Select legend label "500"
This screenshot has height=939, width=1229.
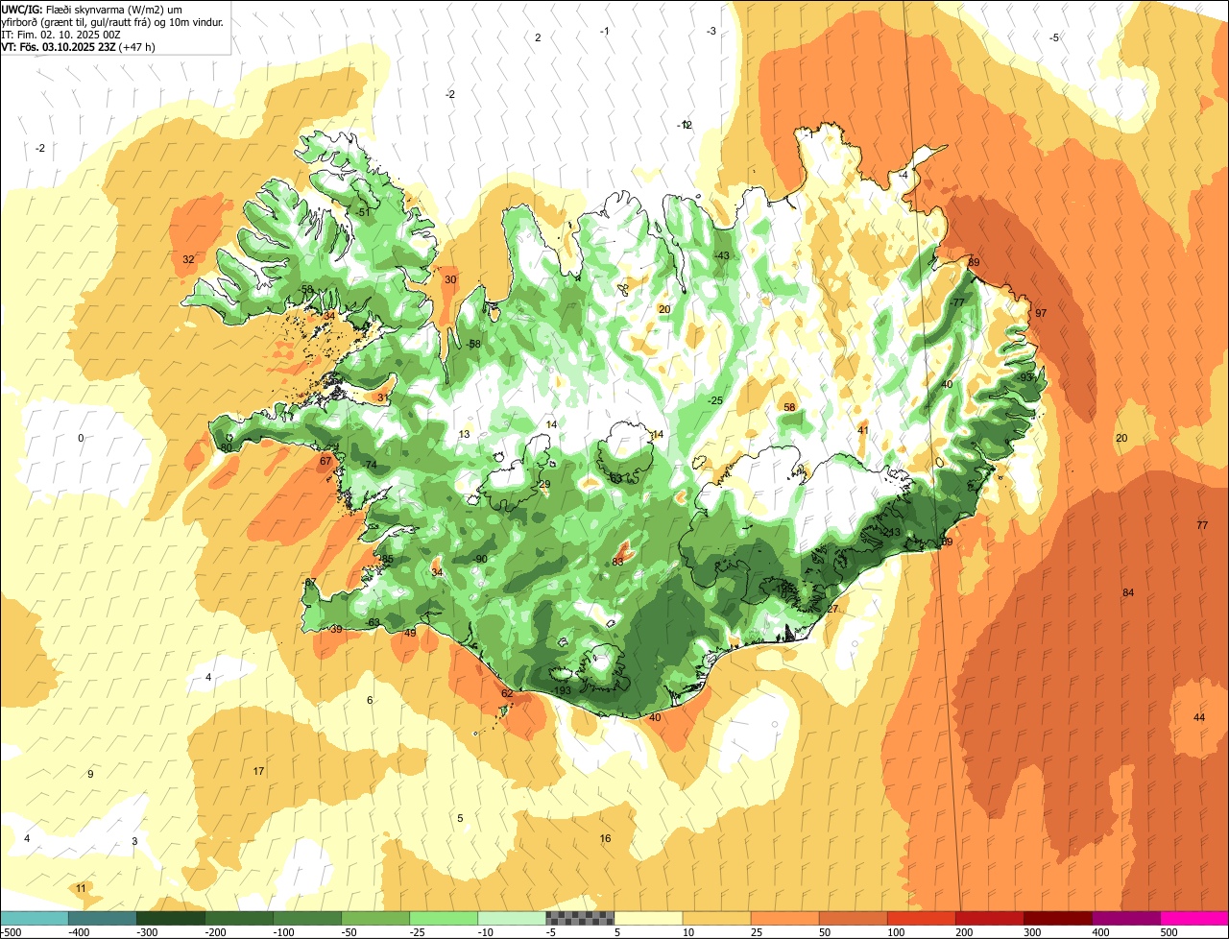[1169, 932]
